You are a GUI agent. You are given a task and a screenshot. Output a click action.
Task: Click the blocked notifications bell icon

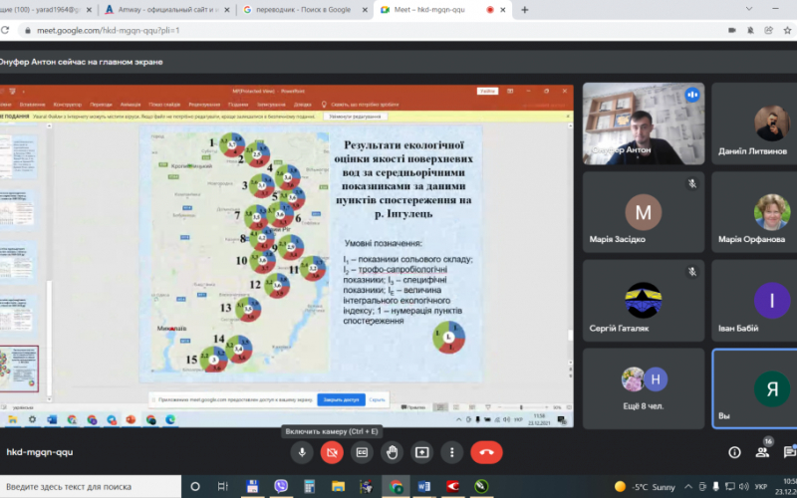coord(750,30)
